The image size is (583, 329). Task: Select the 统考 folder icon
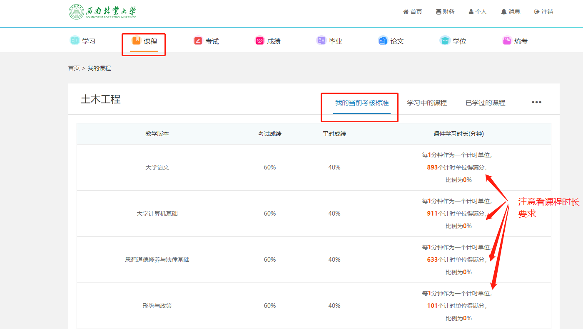point(507,41)
